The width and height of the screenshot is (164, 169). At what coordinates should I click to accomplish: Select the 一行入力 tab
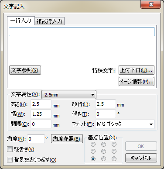tap(21, 21)
